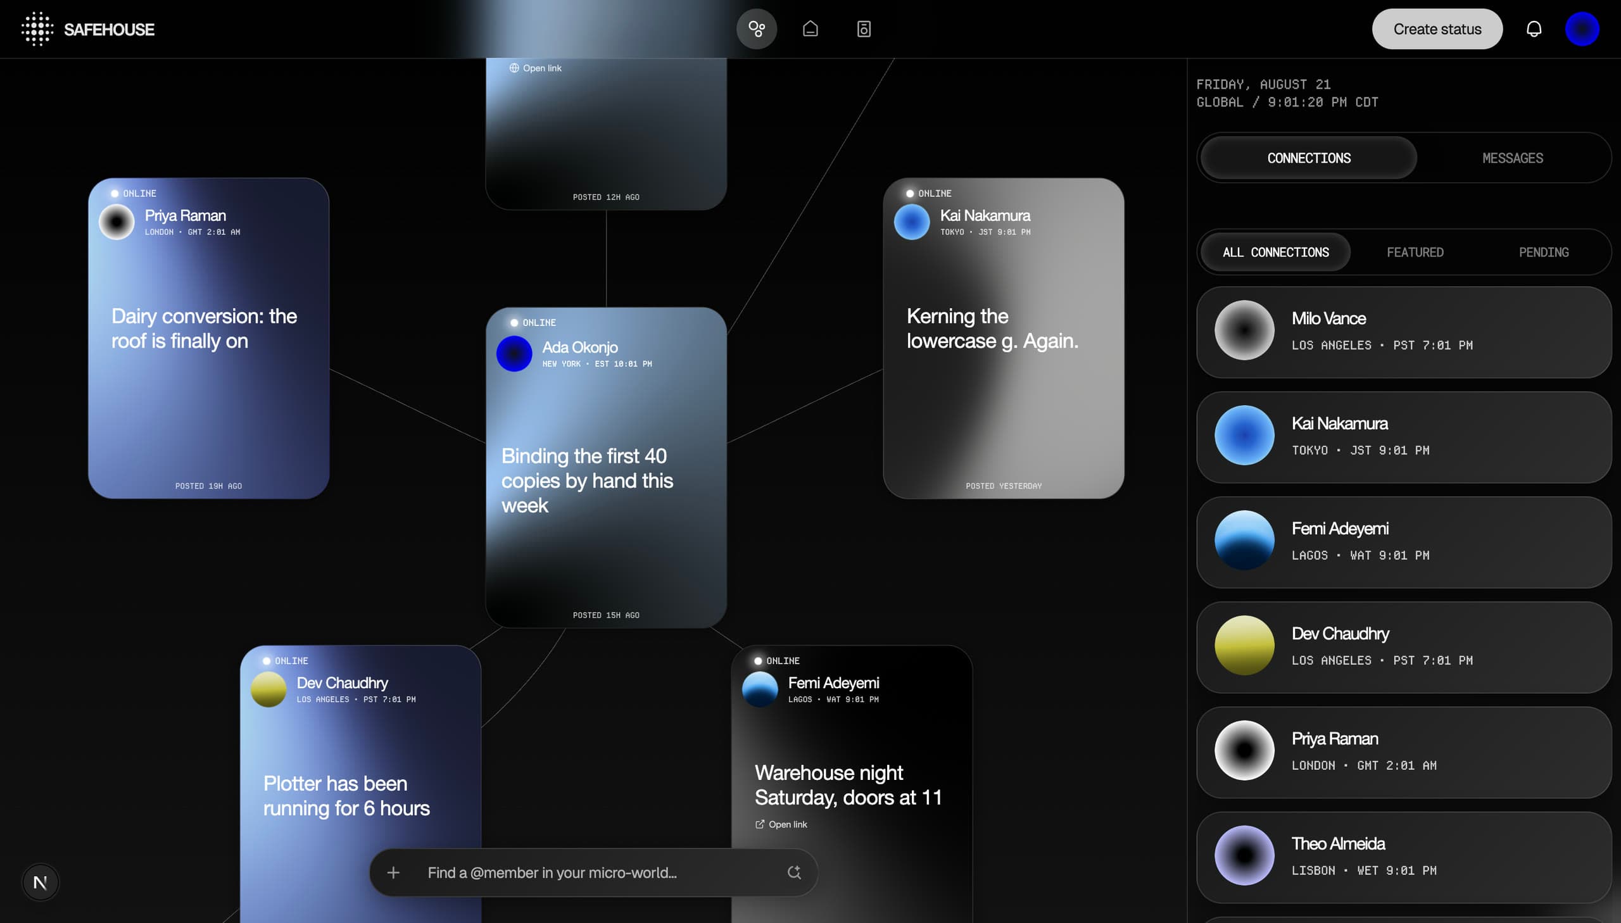Click the SAFEHOUSE brand name
1621x923 pixels.
coord(109,29)
